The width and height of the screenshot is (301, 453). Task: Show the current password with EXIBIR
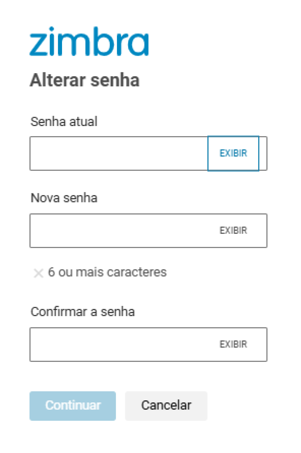click(x=233, y=153)
